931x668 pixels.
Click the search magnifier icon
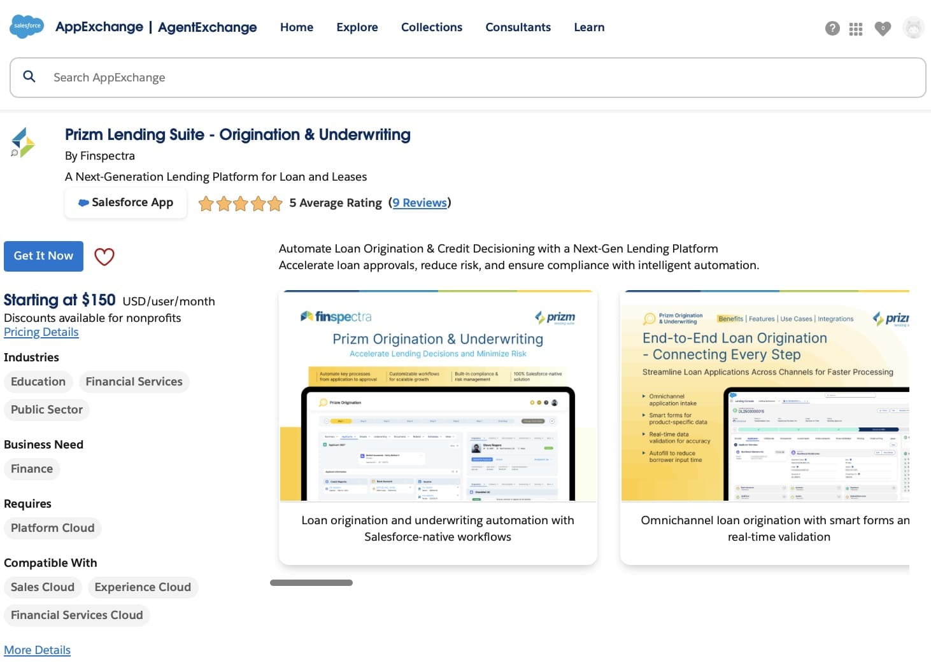(x=29, y=76)
